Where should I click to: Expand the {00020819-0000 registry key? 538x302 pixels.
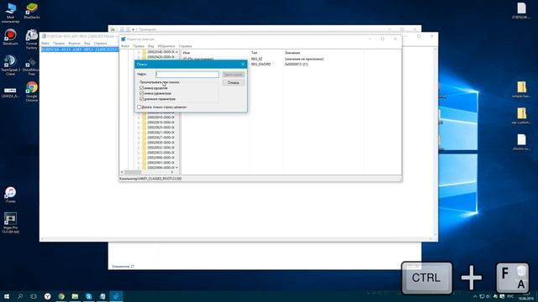(x=139, y=122)
